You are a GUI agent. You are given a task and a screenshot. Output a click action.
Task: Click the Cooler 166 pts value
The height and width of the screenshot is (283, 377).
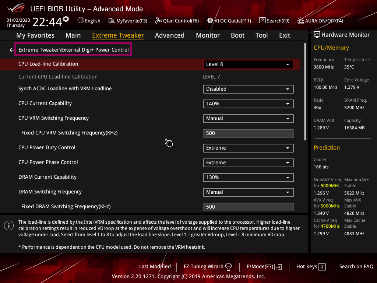[x=321, y=167]
